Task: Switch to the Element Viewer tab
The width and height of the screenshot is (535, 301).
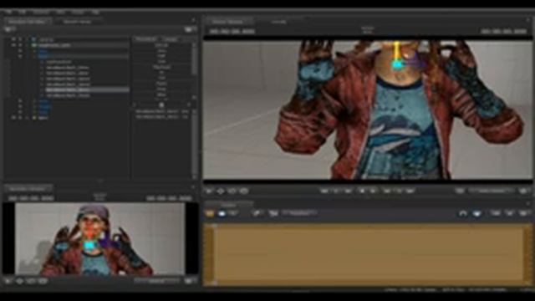Action: coord(77,22)
